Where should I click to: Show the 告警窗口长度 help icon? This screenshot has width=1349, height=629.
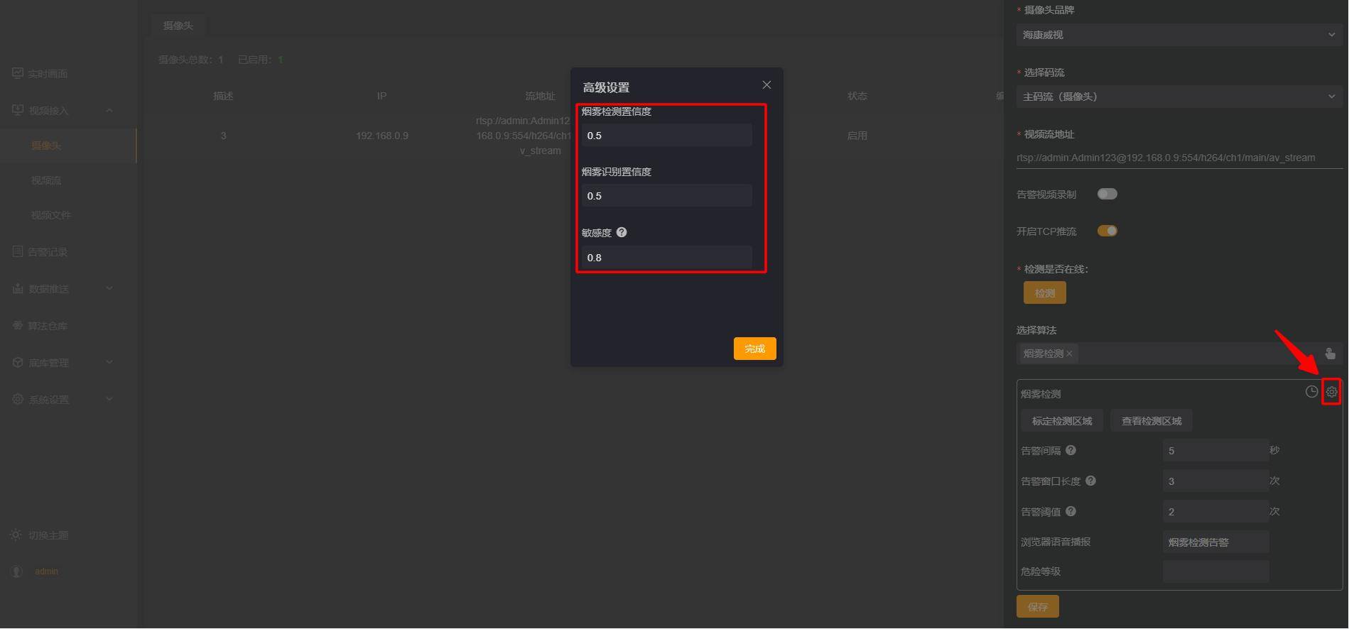[x=1090, y=481]
